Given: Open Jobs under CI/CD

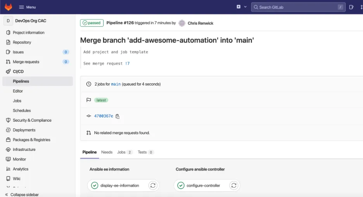Looking at the screenshot, I should tap(17, 101).
